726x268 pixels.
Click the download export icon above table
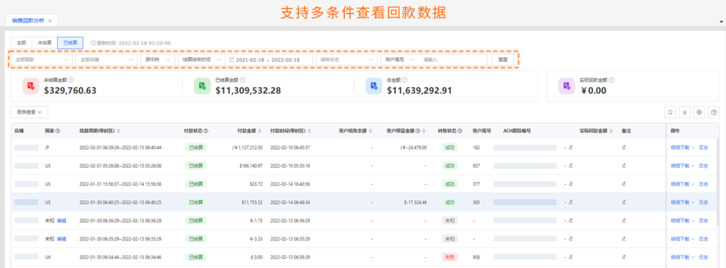tap(685, 112)
